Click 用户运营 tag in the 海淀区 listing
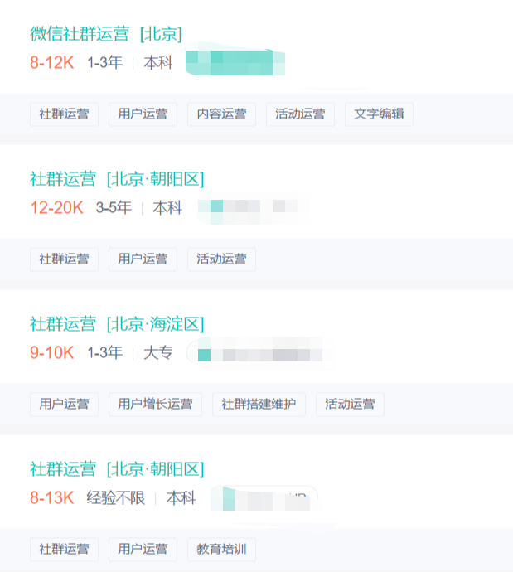 tap(64, 405)
